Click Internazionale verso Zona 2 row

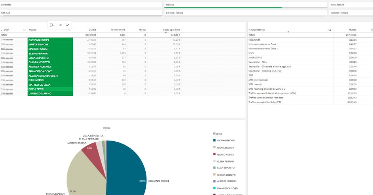coord(310,49)
